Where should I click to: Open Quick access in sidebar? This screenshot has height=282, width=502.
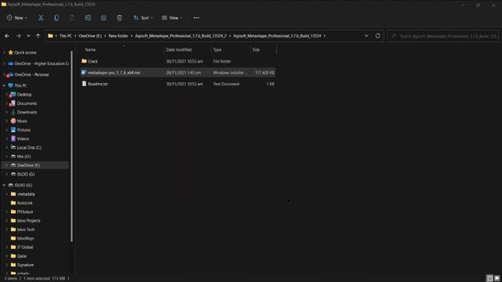click(25, 52)
